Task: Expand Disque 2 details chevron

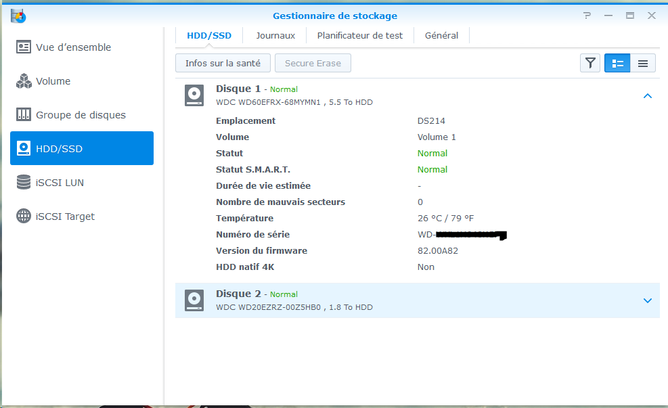Action: coord(648,300)
